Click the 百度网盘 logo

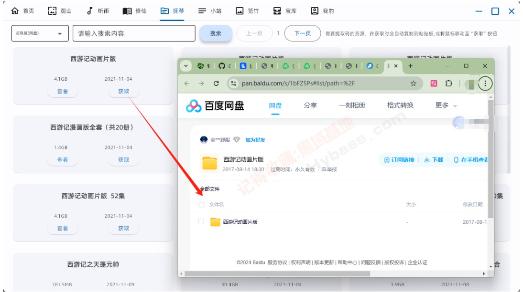point(215,106)
